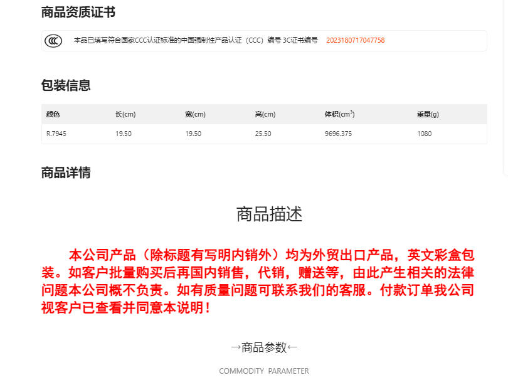This screenshot has height=385, width=508.
Task: Click the 宽(cm) column header
Action: 195,114
